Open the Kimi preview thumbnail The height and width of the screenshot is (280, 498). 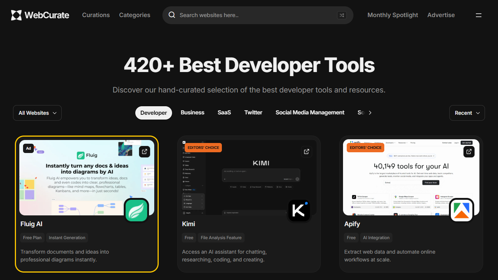click(249, 178)
